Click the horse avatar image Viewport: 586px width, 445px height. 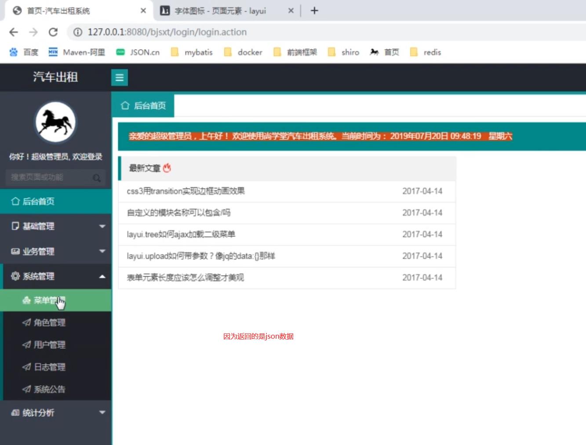point(55,123)
